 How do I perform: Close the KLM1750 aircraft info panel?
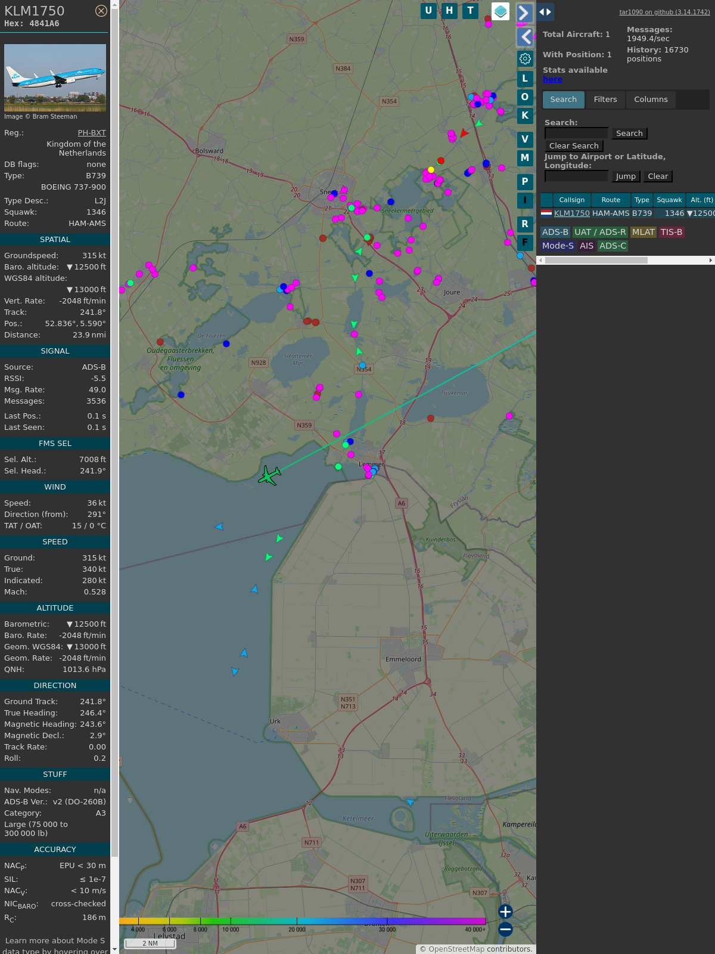[x=101, y=11]
